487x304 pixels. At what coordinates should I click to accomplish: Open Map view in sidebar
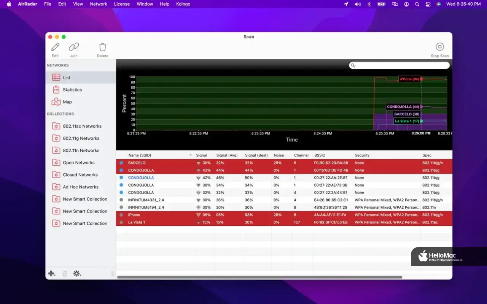[81, 102]
